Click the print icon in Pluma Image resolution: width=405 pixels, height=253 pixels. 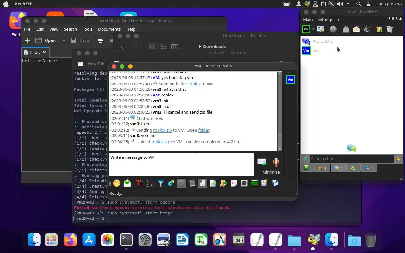[101, 40]
